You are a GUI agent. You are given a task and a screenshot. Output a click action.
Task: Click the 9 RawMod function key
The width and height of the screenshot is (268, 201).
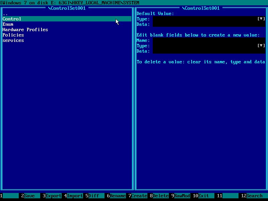[x=181, y=196]
